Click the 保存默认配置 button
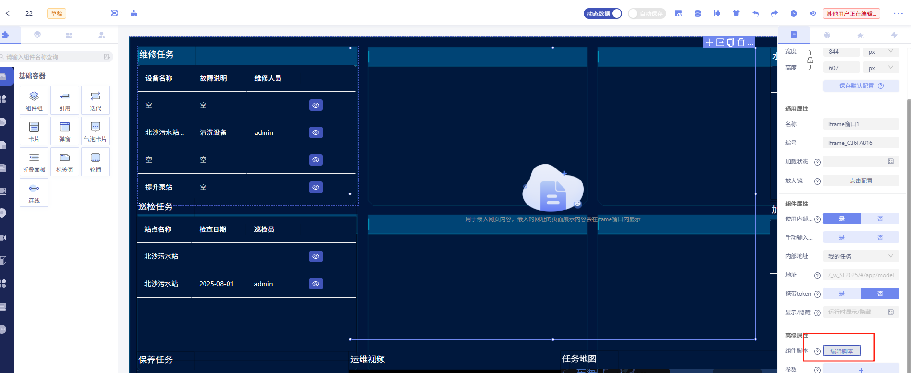This screenshot has width=911, height=373. tap(861, 86)
